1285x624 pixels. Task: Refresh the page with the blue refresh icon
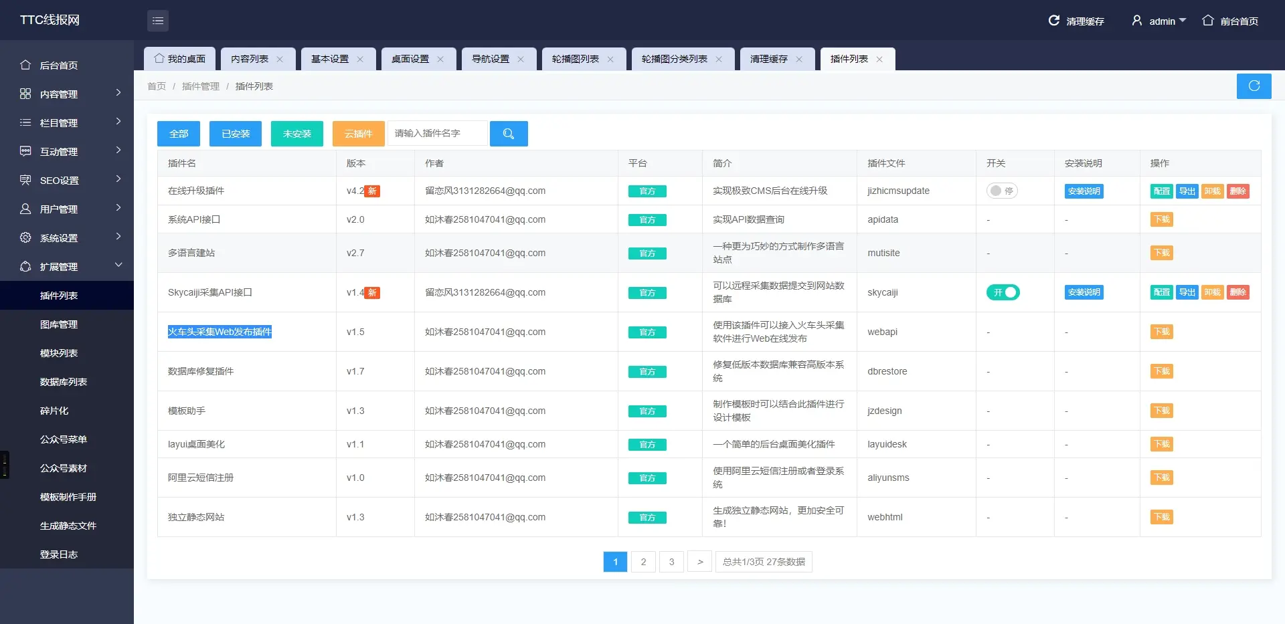point(1254,86)
